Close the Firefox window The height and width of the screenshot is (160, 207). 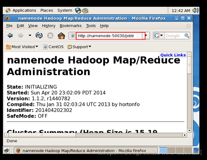coord(189,18)
